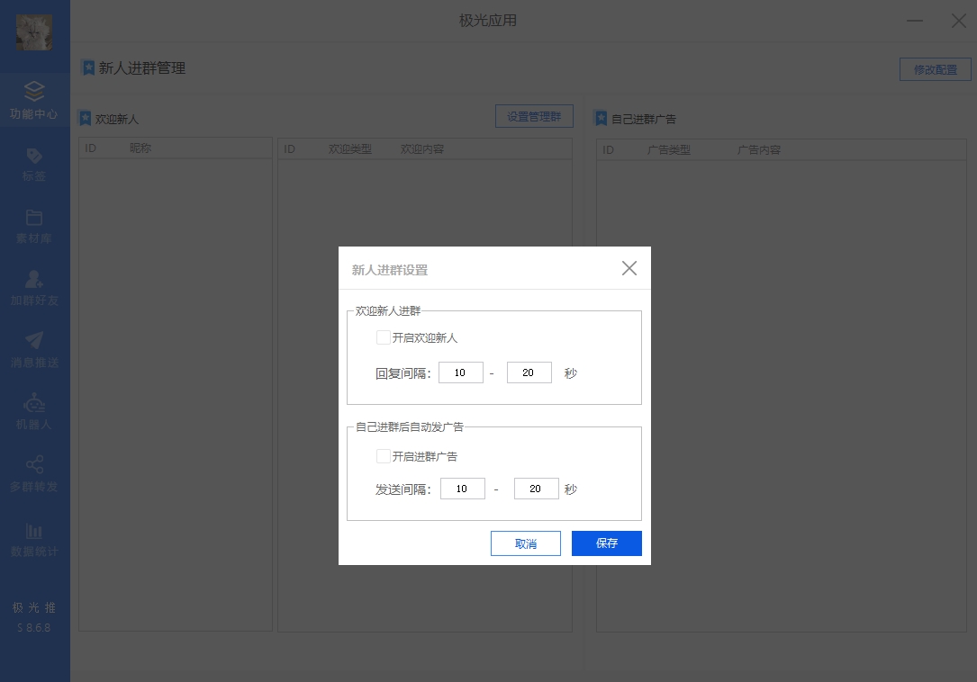Click the user avatar thumbnail

coord(34,32)
